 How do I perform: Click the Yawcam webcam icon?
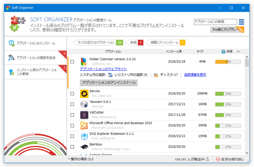[84, 104]
